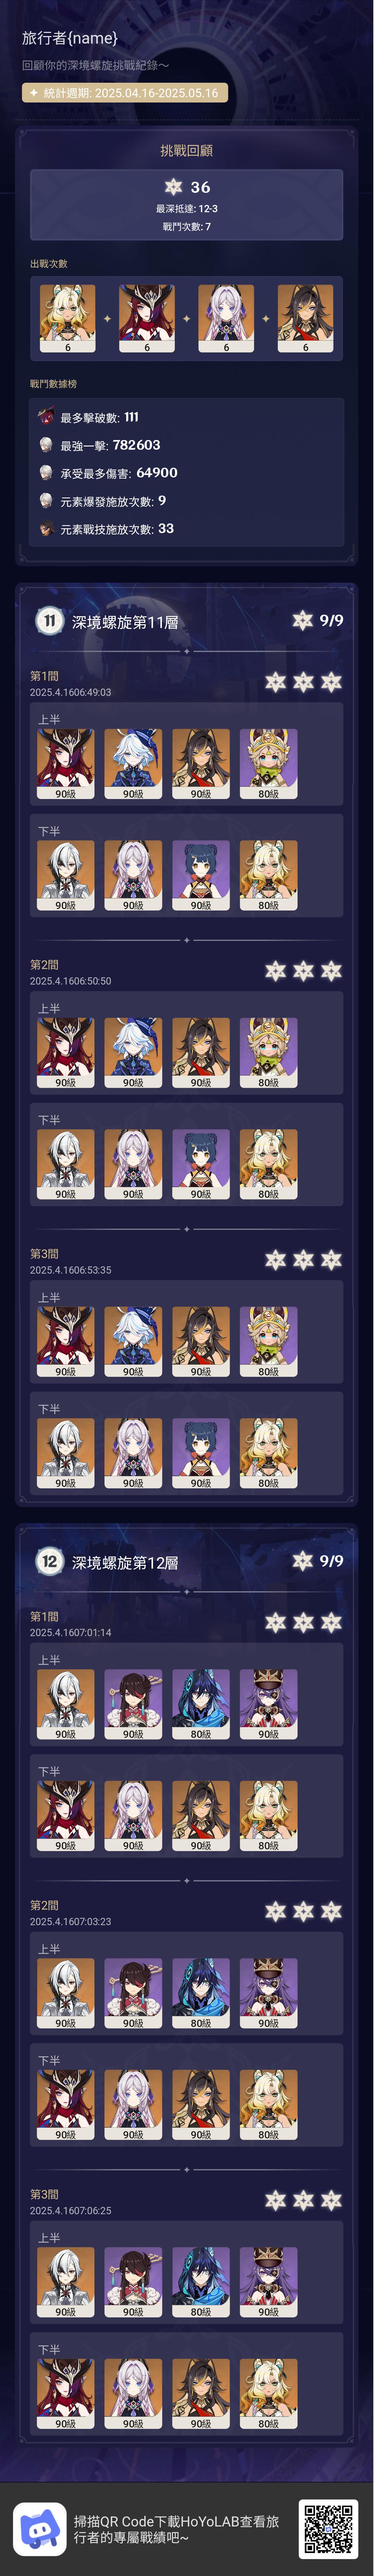Select the 深境螺旋第11層 floor title
The height and width of the screenshot is (2576, 374).
coord(125,622)
